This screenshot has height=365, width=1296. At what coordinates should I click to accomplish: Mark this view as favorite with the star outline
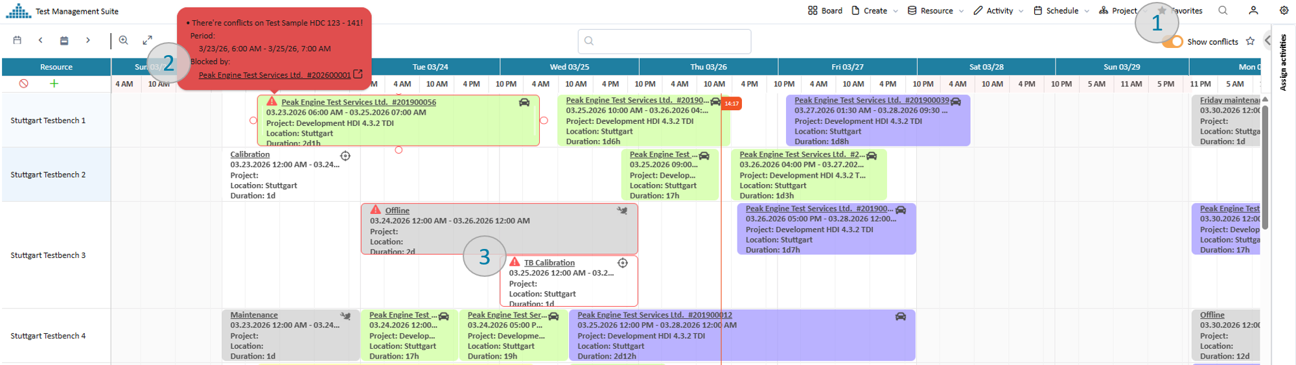point(1250,41)
